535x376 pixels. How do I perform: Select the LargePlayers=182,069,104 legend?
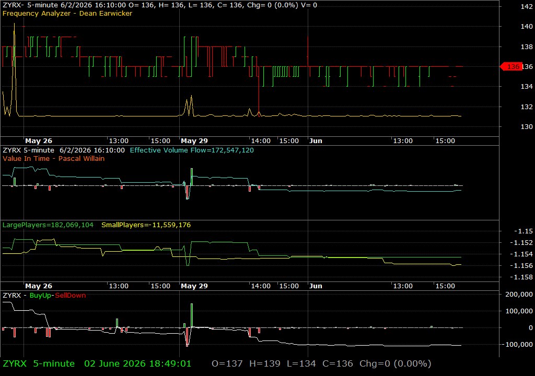point(48,225)
